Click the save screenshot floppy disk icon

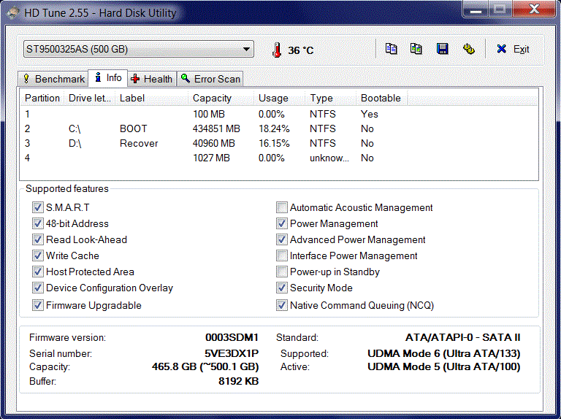coord(442,49)
